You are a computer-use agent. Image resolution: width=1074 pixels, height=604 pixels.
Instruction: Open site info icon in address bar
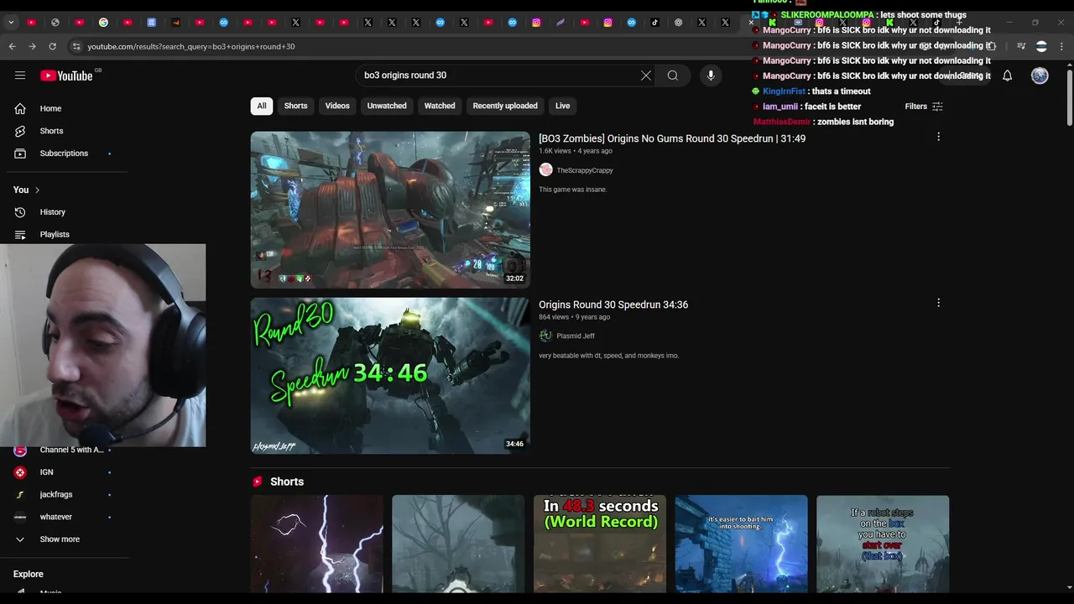[76, 47]
